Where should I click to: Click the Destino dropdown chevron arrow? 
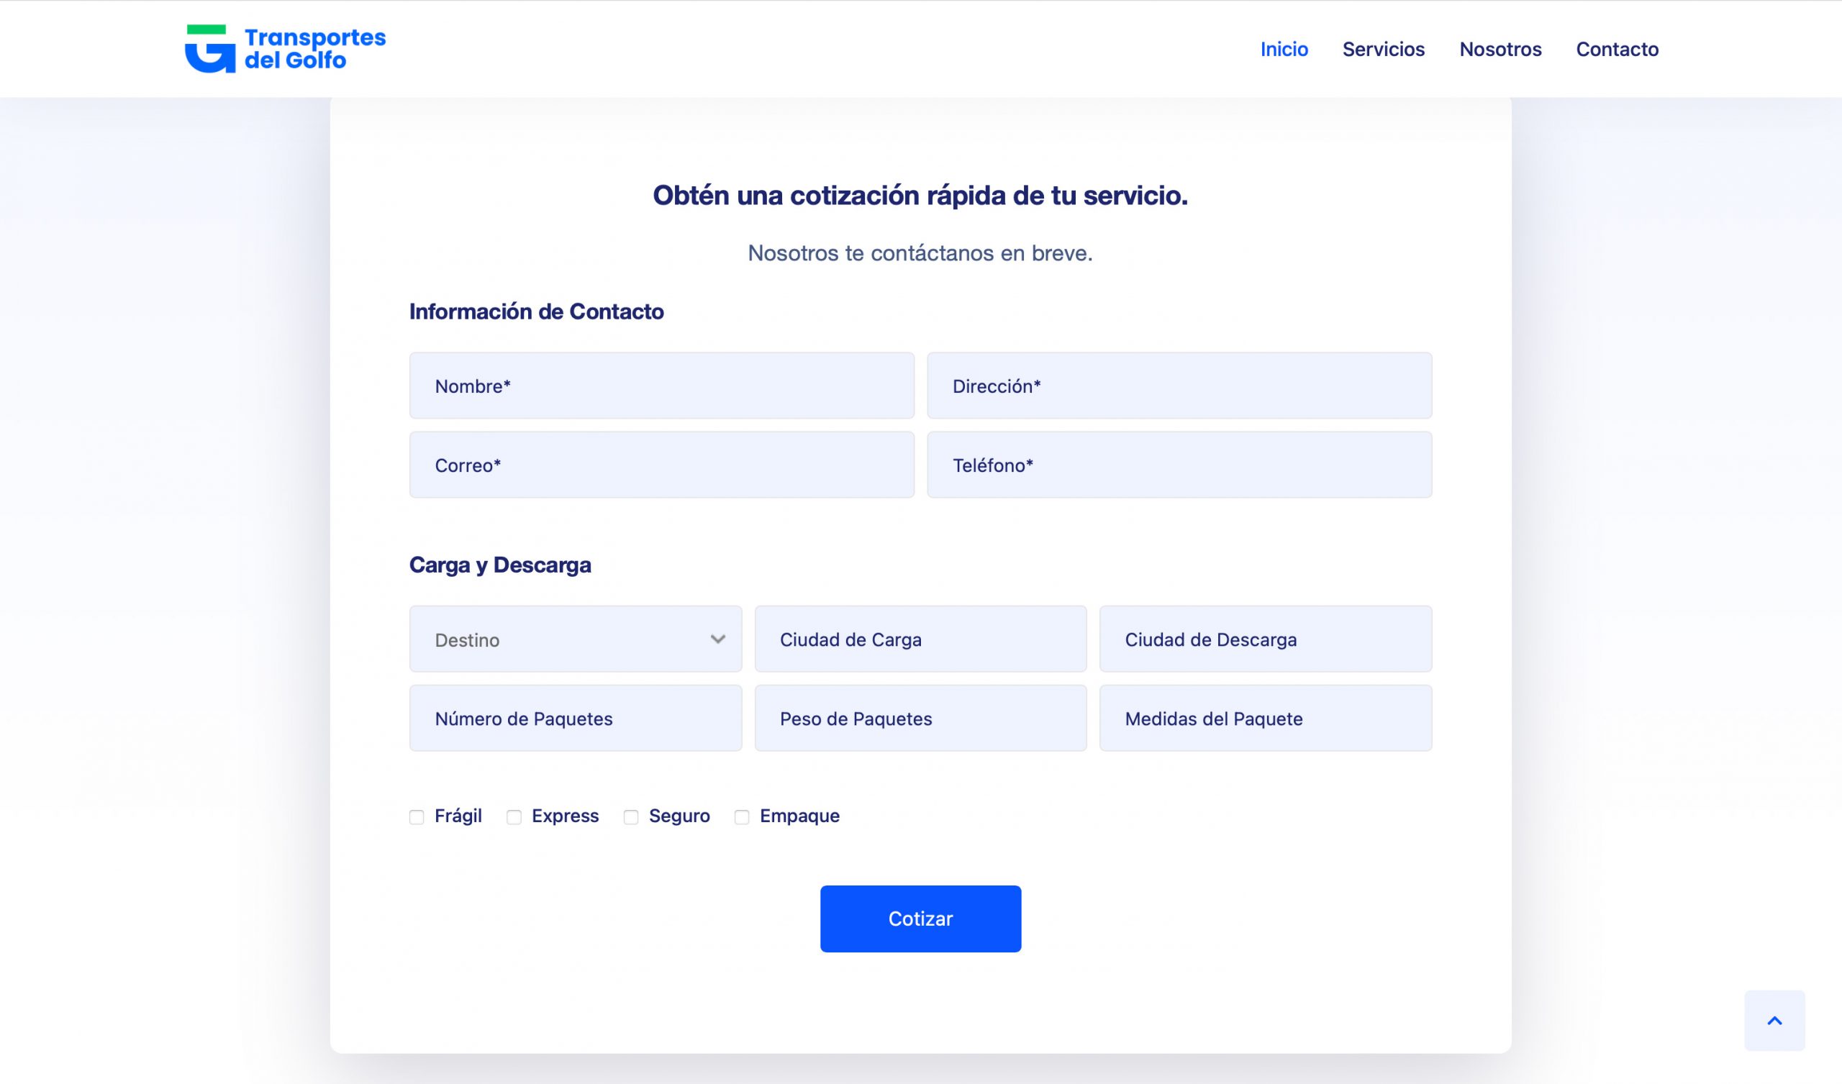click(718, 639)
